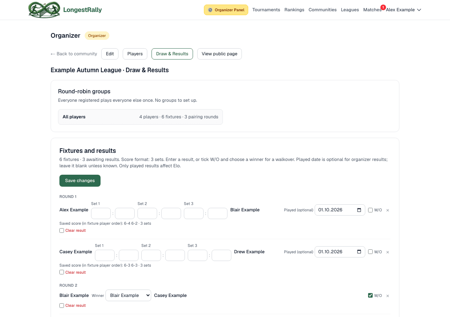Click the yellow Organizer badge
Image resolution: width=450 pixels, height=317 pixels.
point(97,36)
